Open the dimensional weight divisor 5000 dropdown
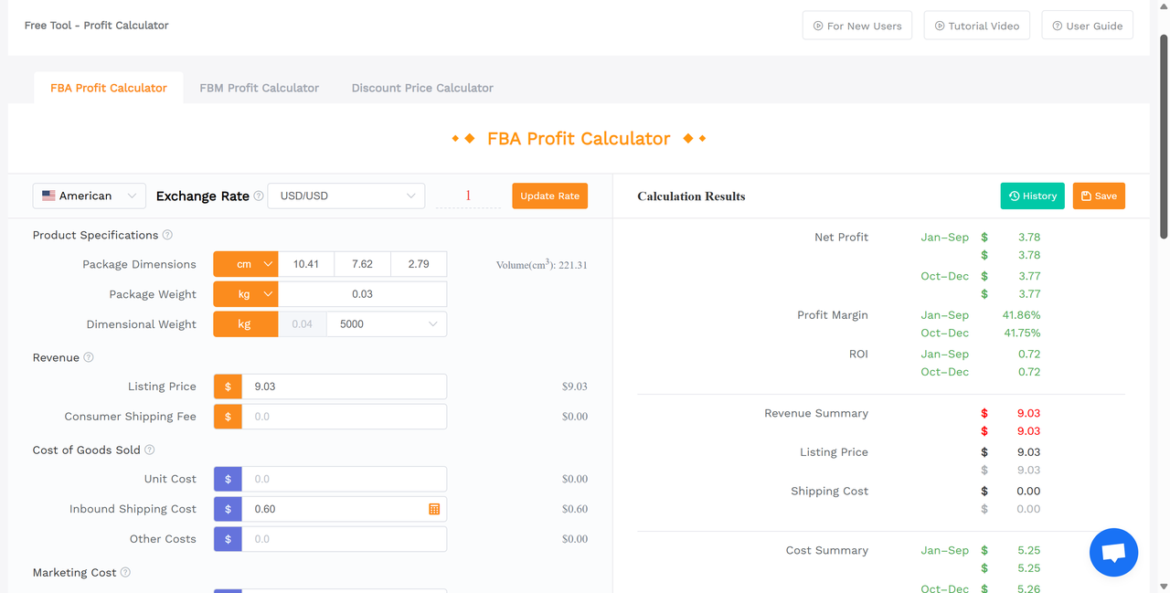The height and width of the screenshot is (593, 1170). [386, 323]
